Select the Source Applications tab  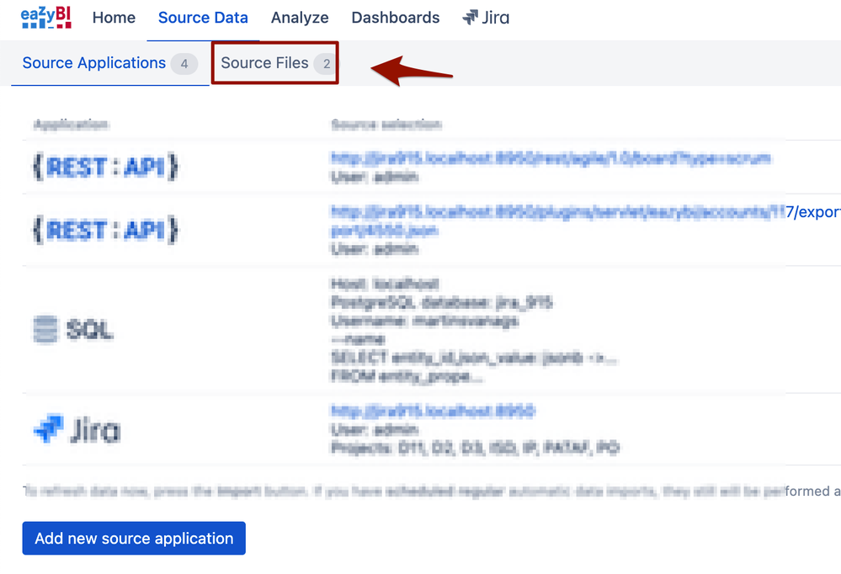click(110, 63)
